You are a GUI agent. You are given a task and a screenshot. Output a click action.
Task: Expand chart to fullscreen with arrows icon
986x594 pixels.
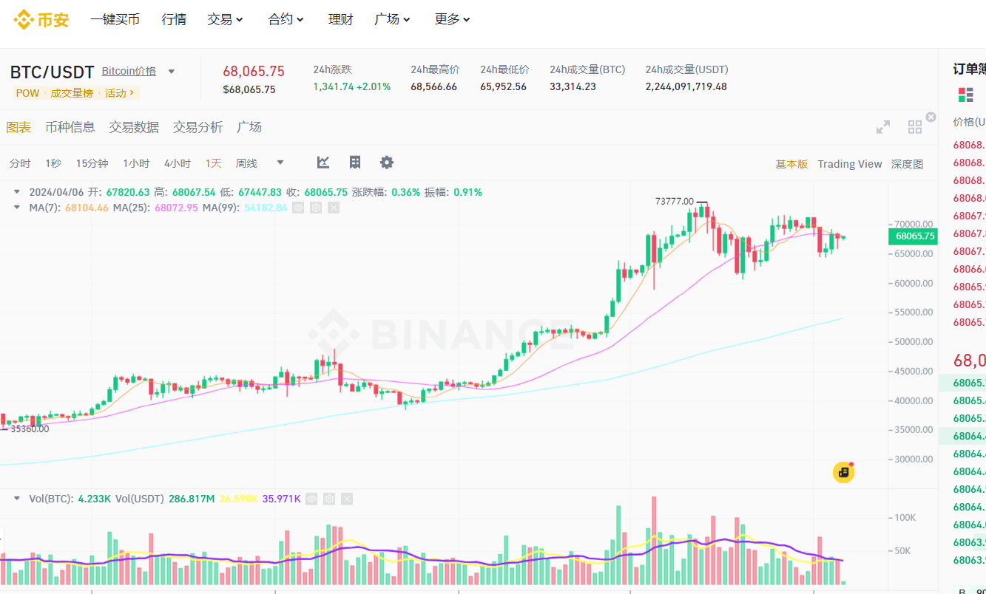pos(883,127)
